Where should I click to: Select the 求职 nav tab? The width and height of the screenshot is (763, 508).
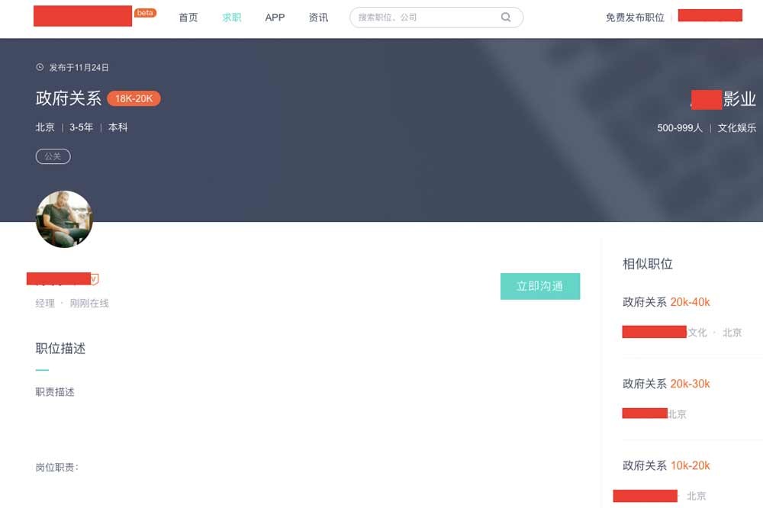232,18
